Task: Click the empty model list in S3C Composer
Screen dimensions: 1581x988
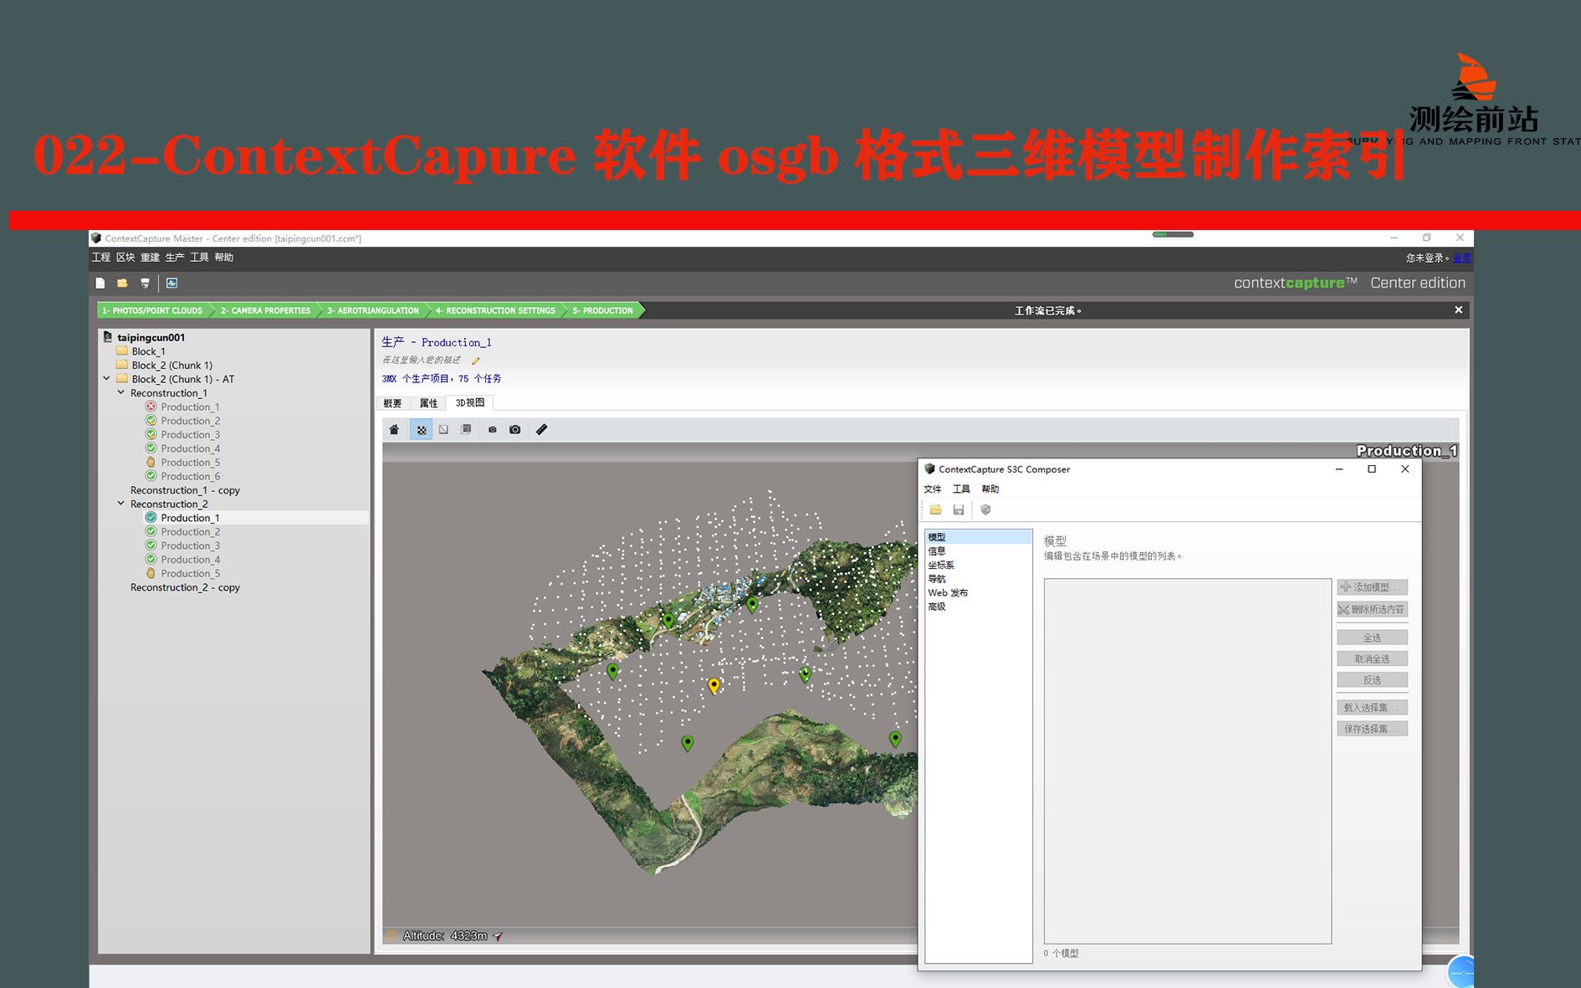Action: 1187,761
